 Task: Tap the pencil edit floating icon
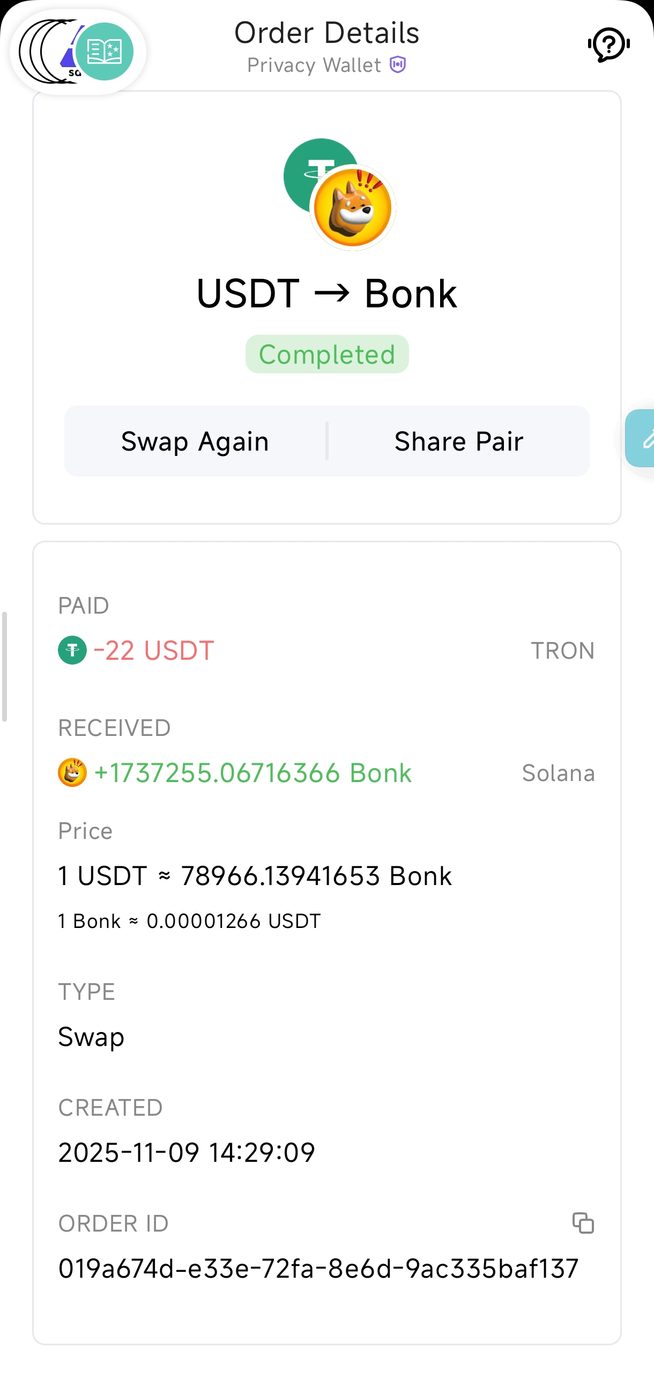click(644, 438)
